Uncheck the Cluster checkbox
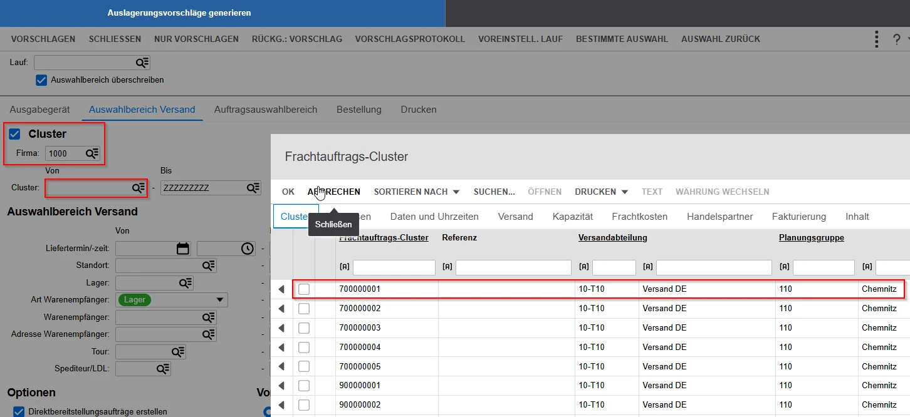 pos(14,133)
